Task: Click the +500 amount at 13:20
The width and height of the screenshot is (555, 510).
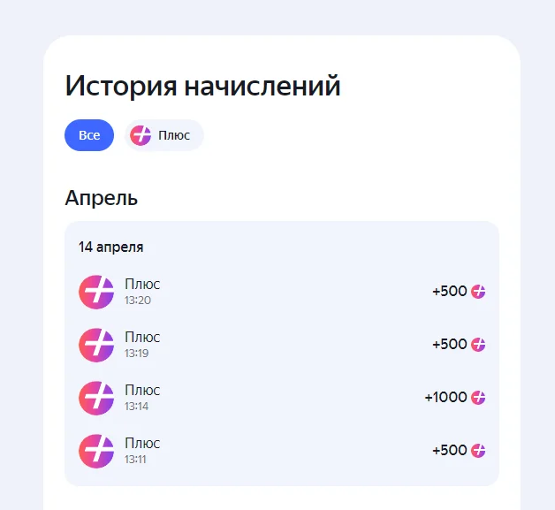Action: tap(450, 291)
